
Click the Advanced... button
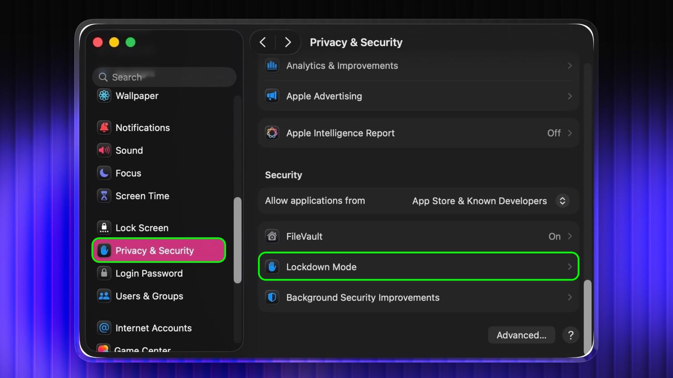click(x=521, y=335)
